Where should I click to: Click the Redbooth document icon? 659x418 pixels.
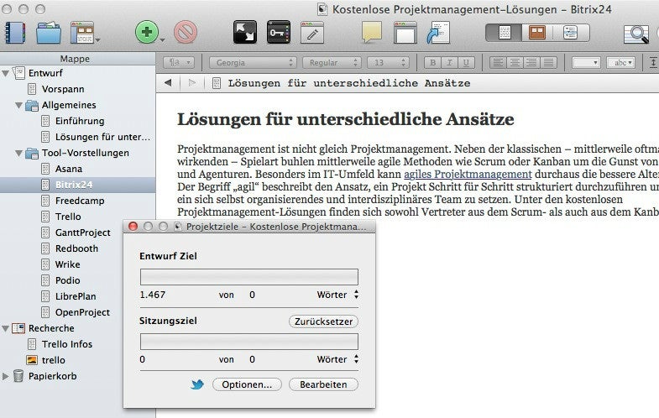45,248
